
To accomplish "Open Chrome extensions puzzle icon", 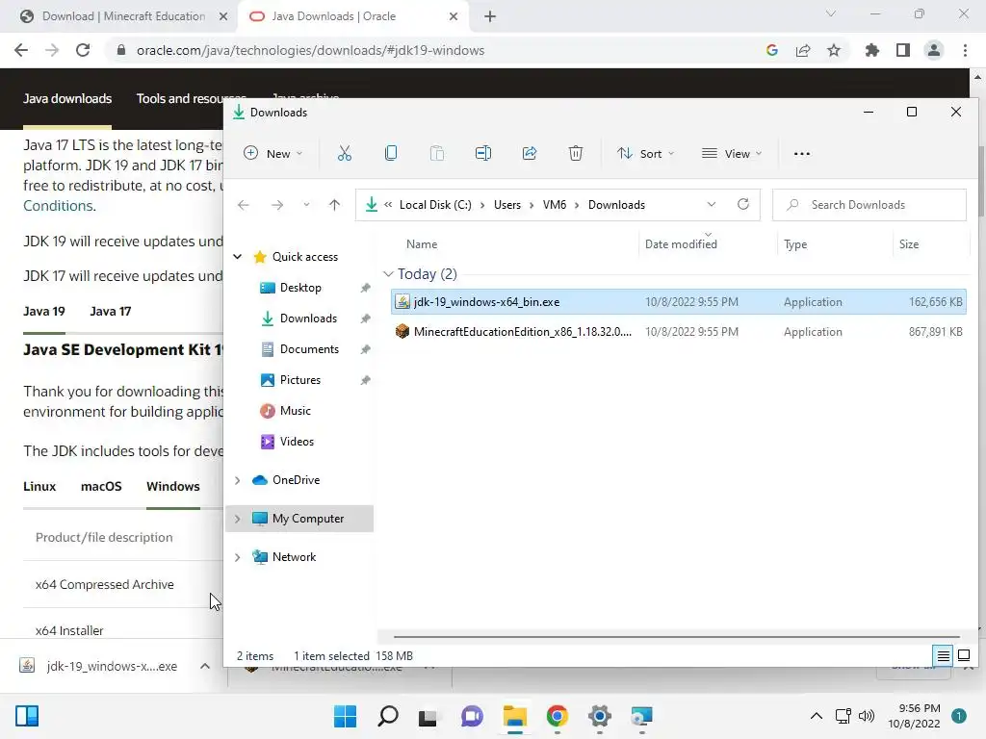I will click(x=871, y=50).
